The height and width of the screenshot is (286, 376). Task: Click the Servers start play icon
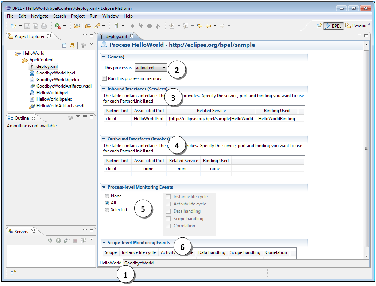tap(58, 240)
